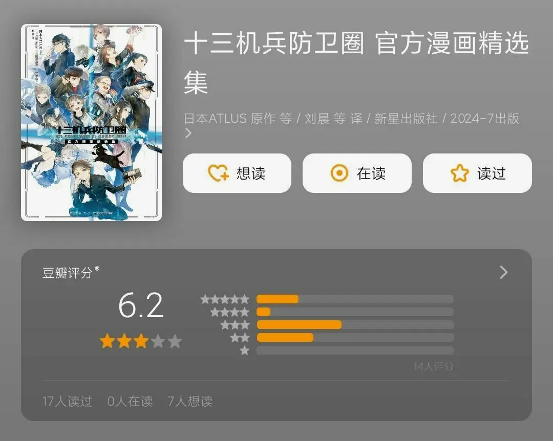Open rating details with the right chevron
The width and height of the screenshot is (553, 441).
click(x=504, y=272)
